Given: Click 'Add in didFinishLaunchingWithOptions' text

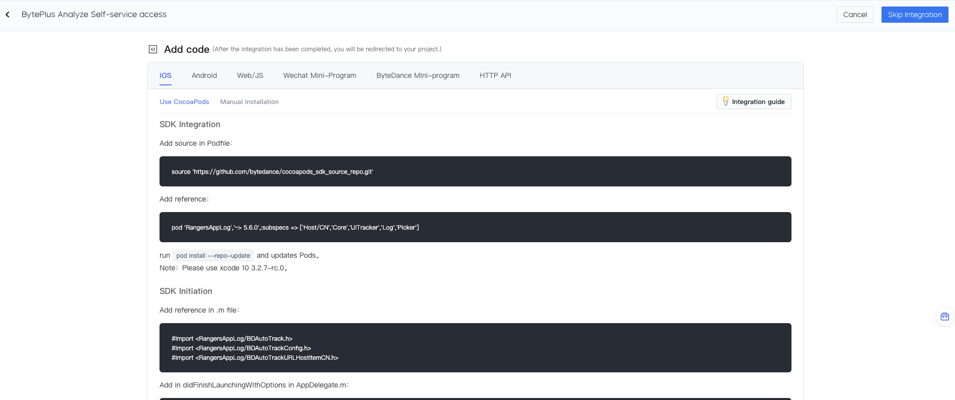Looking at the screenshot, I should (x=254, y=385).
